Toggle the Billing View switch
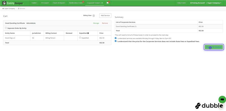 pos(94,15)
